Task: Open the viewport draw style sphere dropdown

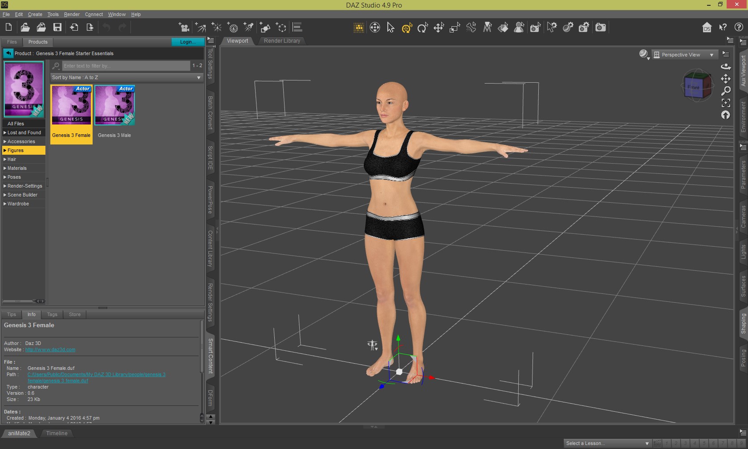Action: pos(644,55)
